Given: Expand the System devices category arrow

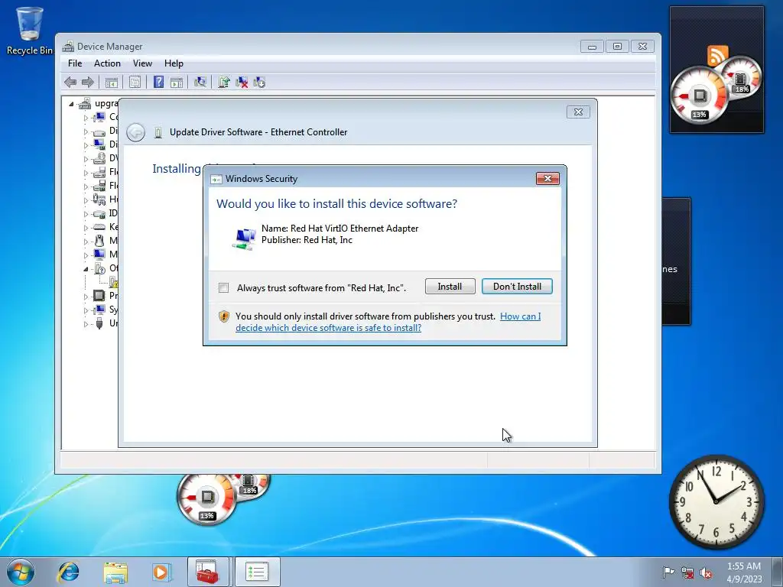Looking at the screenshot, I should click(86, 310).
